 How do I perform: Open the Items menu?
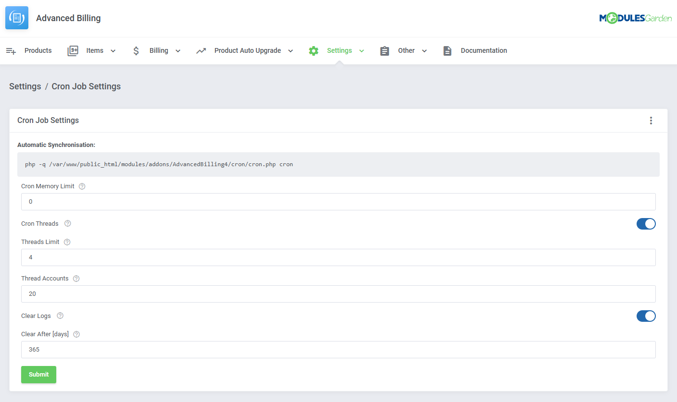95,50
